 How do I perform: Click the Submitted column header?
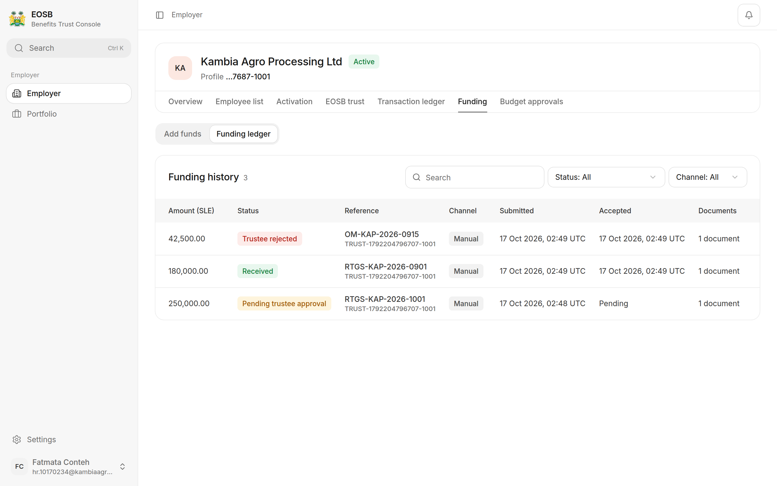tap(516, 211)
